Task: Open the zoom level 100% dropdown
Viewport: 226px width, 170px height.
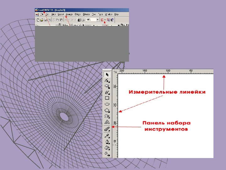Action: tap(98, 20)
